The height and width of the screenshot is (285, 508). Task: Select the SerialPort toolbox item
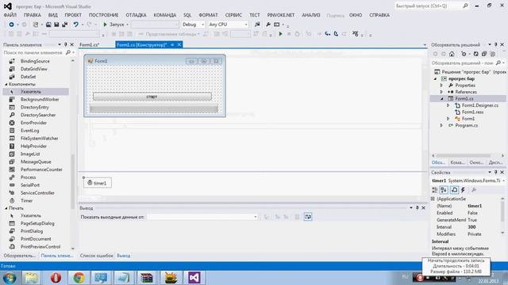[30, 185]
